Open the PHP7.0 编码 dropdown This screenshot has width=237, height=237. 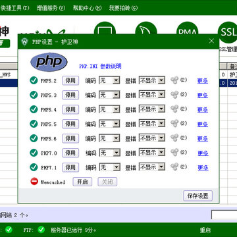tap(110, 153)
